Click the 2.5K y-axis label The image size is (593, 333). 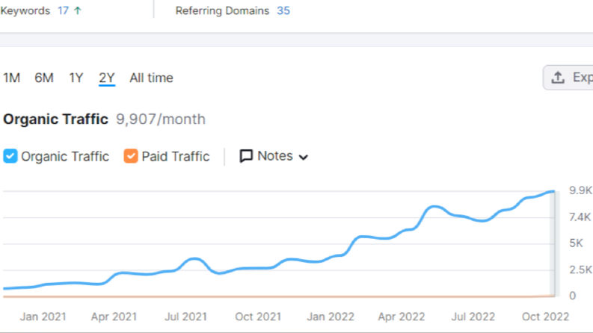(x=580, y=270)
